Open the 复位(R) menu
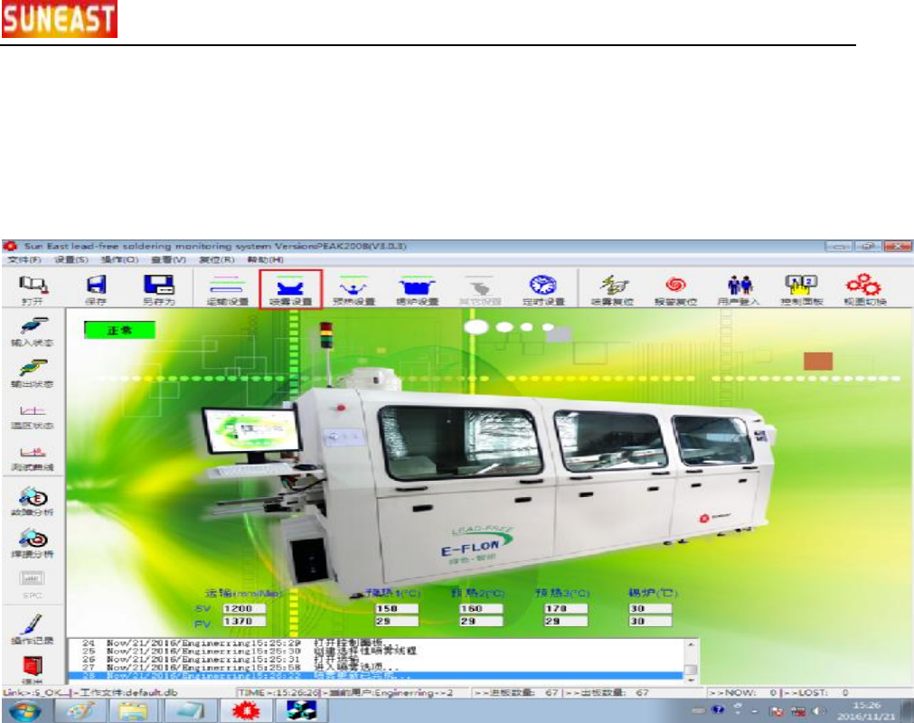 point(217,259)
